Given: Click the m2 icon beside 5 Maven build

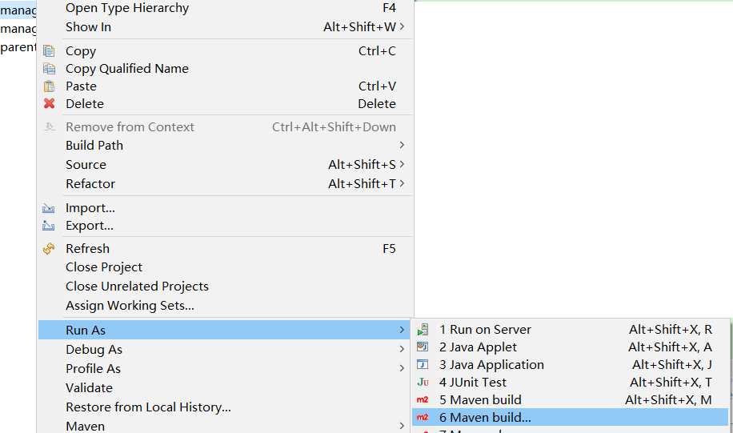Looking at the screenshot, I should point(423,400).
